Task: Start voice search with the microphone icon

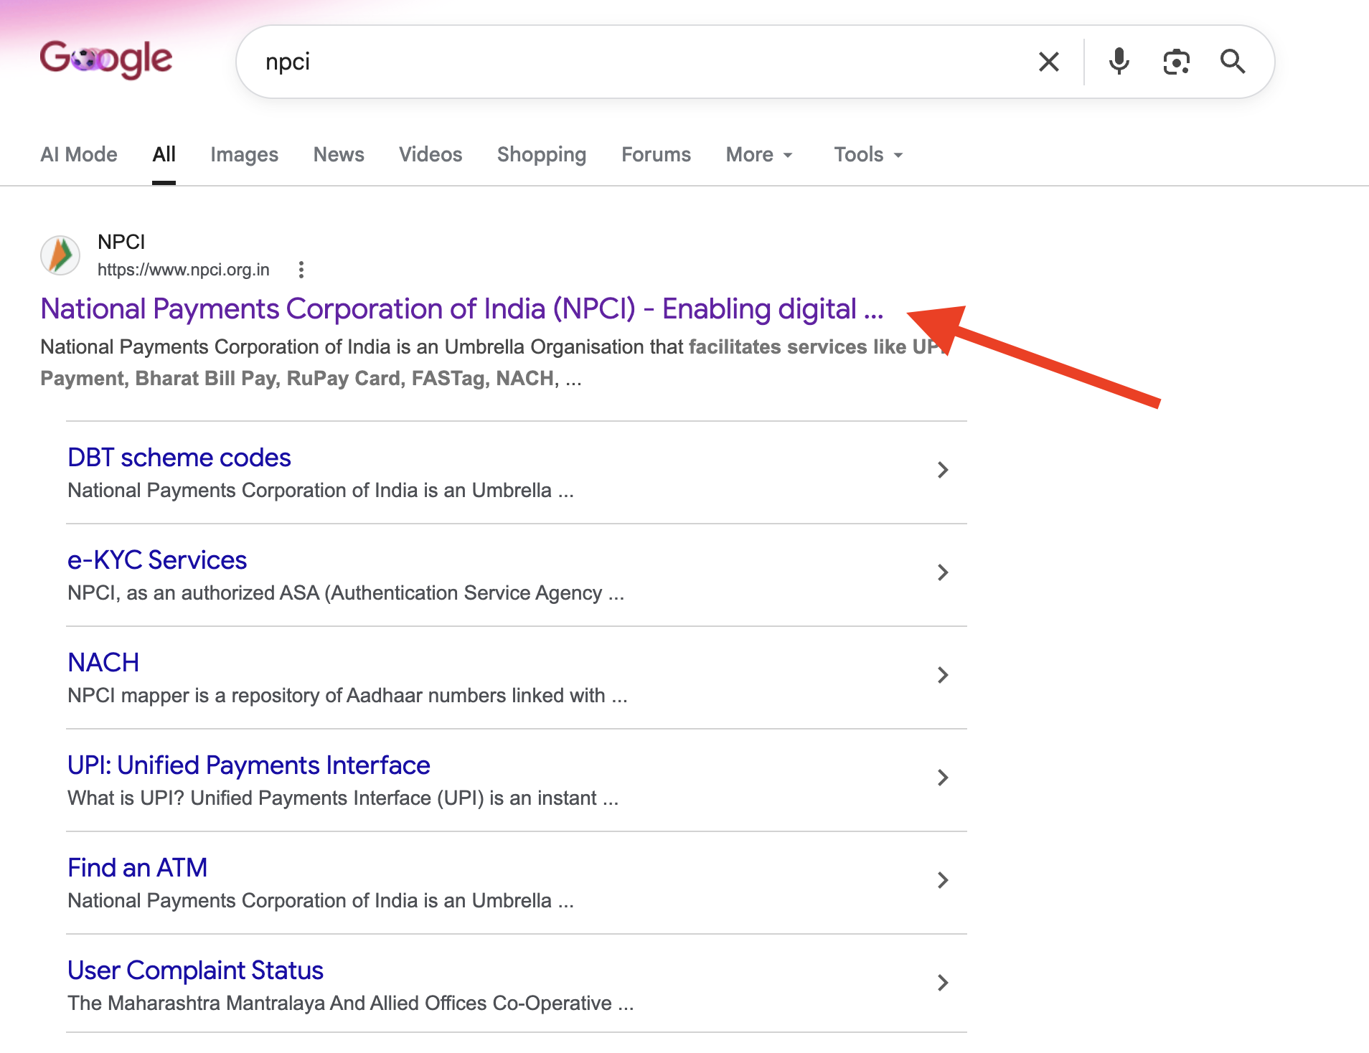Action: tap(1119, 62)
